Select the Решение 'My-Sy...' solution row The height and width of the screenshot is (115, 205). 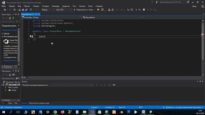pyautogui.click(x=11, y=82)
